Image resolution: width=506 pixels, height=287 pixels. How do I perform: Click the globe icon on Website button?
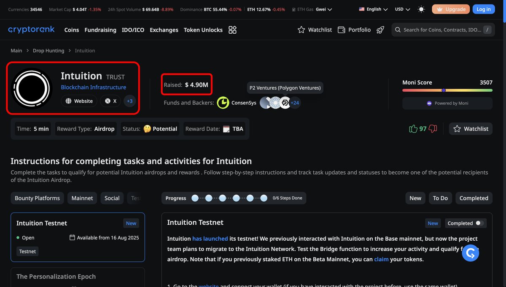click(69, 101)
